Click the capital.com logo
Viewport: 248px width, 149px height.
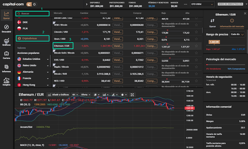pyautogui.click(x=13, y=4)
